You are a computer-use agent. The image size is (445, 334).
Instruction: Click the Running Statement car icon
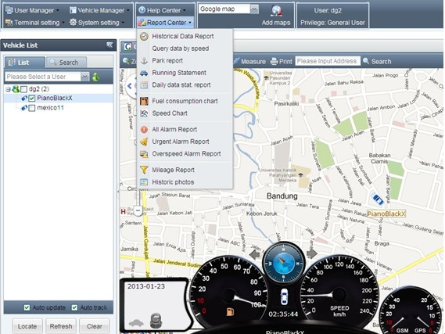pyautogui.click(x=144, y=73)
